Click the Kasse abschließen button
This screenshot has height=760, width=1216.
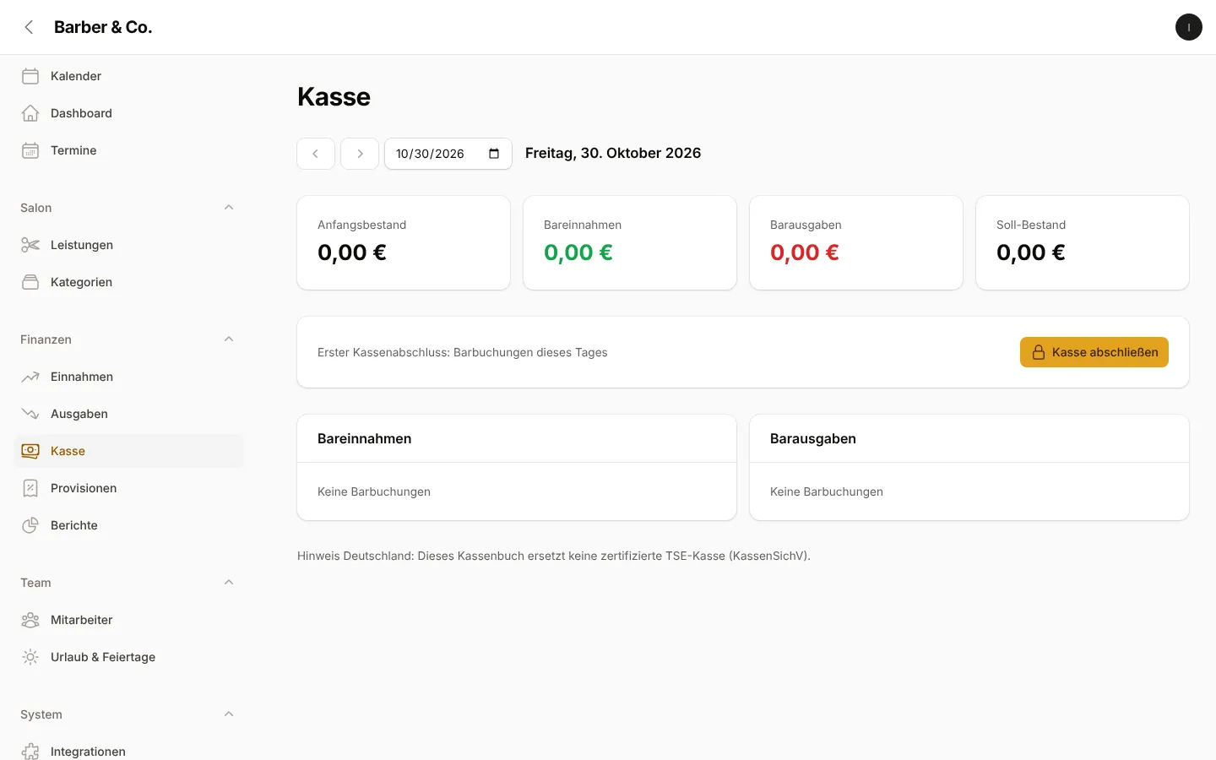[x=1094, y=352]
